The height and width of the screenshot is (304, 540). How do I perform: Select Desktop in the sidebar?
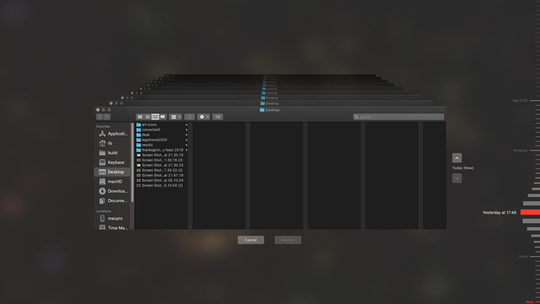pos(112,172)
